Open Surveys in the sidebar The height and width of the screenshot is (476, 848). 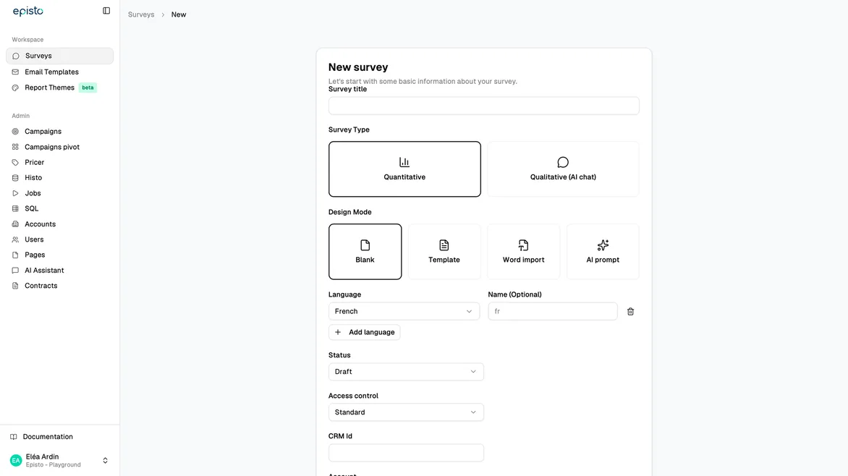click(59, 56)
